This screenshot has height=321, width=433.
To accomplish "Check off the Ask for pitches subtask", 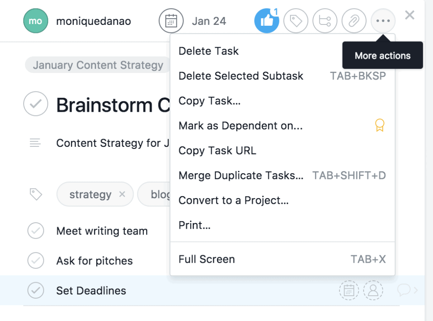I will click(x=36, y=261).
